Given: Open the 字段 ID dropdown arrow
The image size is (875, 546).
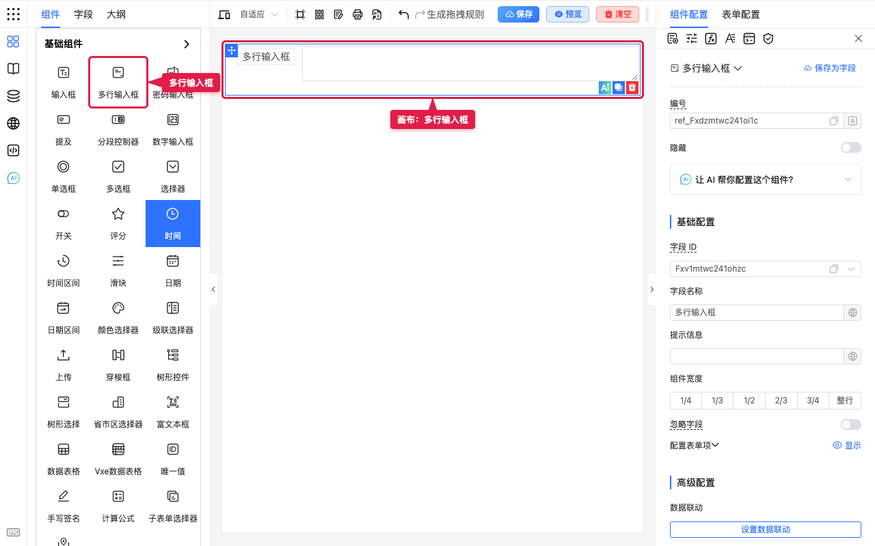Looking at the screenshot, I should pos(851,269).
